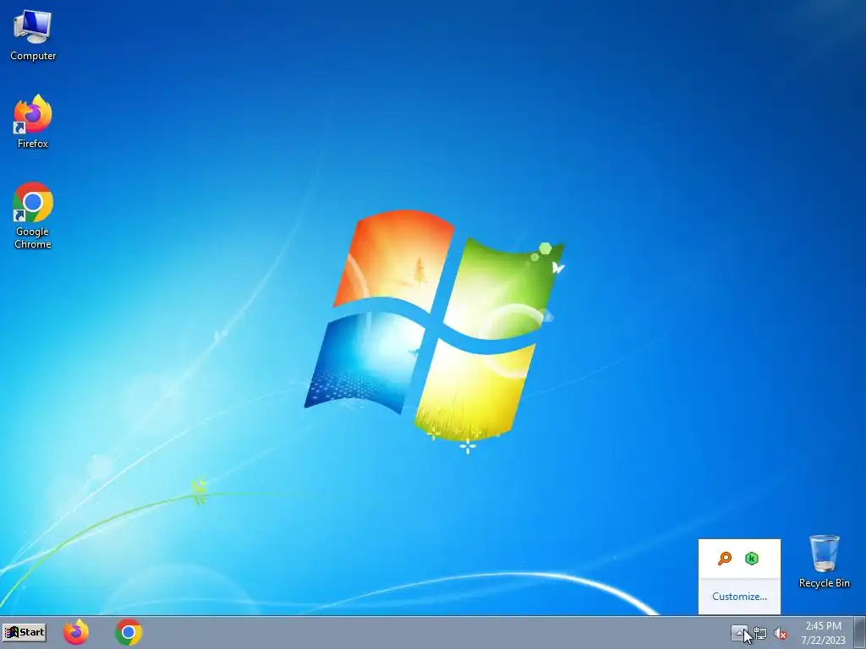
Task: Select the Firefox desktop shortcut
Action: tap(33, 122)
